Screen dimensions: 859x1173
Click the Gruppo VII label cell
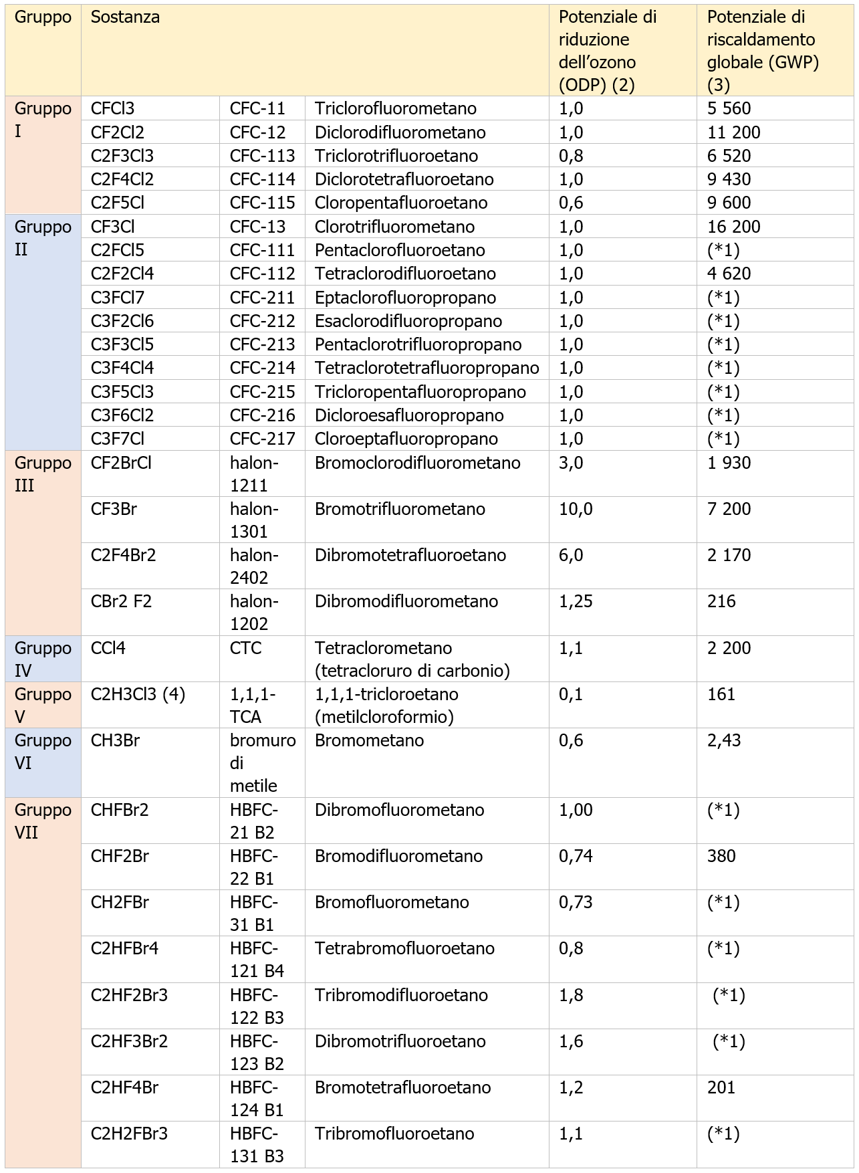pyautogui.click(x=43, y=821)
